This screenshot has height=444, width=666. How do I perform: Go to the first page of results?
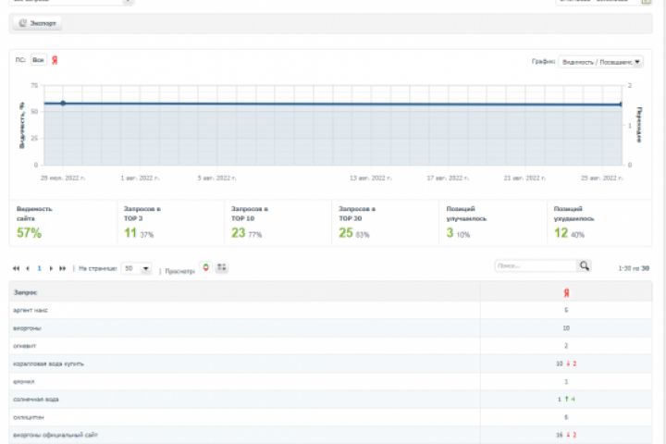point(16,268)
